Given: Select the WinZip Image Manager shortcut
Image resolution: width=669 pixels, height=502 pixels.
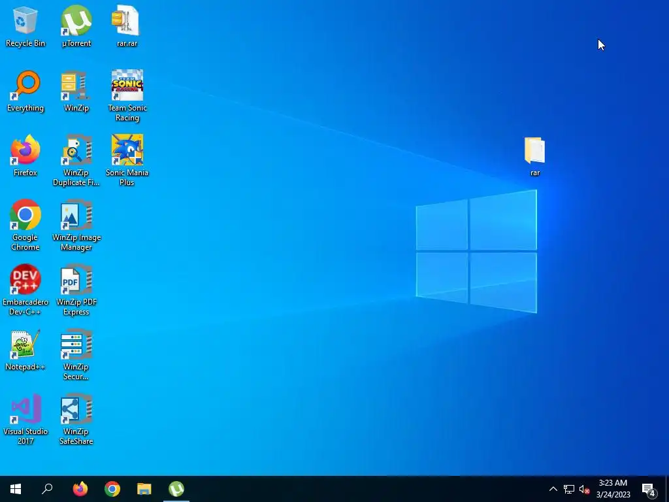Looking at the screenshot, I should pyautogui.click(x=76, y=226).
